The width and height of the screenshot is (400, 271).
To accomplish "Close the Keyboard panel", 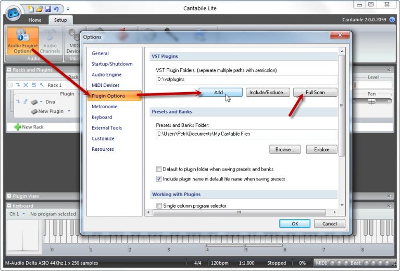I will [x=389, y=206].
